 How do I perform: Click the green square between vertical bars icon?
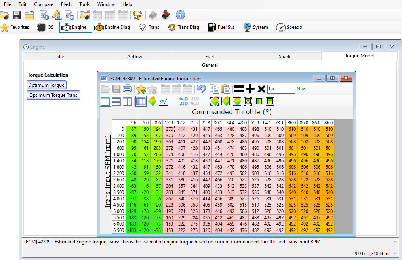click(259, 101)
